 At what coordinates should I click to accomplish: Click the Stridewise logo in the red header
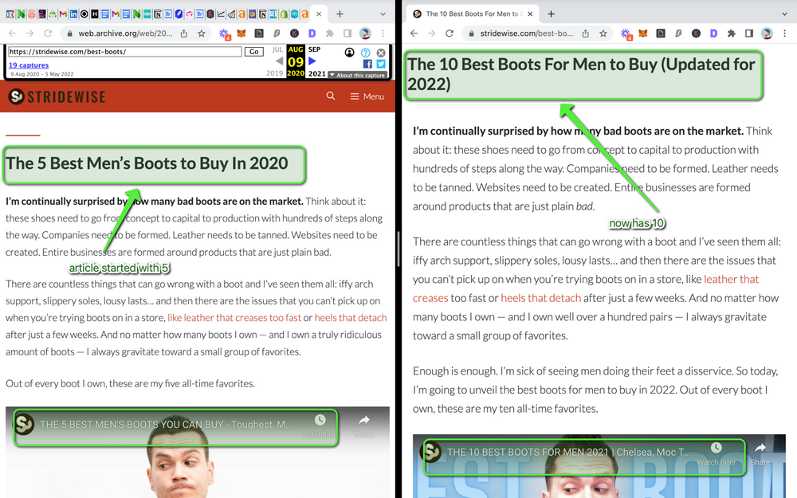[56, 96]
